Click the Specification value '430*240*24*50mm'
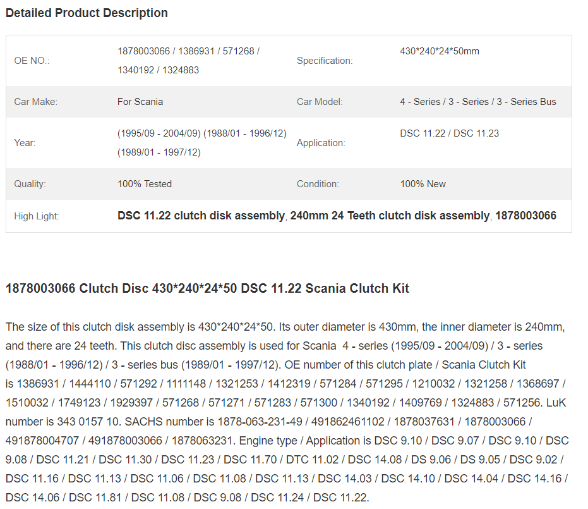The height and width of the screenshot is (509, 588). pos(440,51)
